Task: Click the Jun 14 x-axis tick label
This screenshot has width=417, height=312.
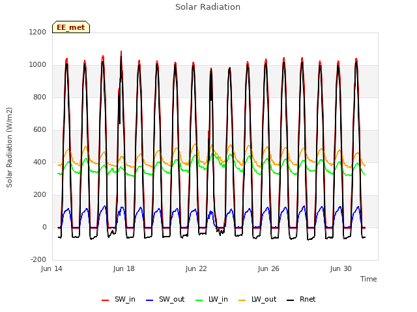Action: (x=51, y=268)
